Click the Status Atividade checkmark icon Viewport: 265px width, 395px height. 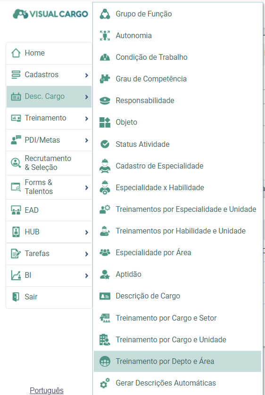pos(105,144)
